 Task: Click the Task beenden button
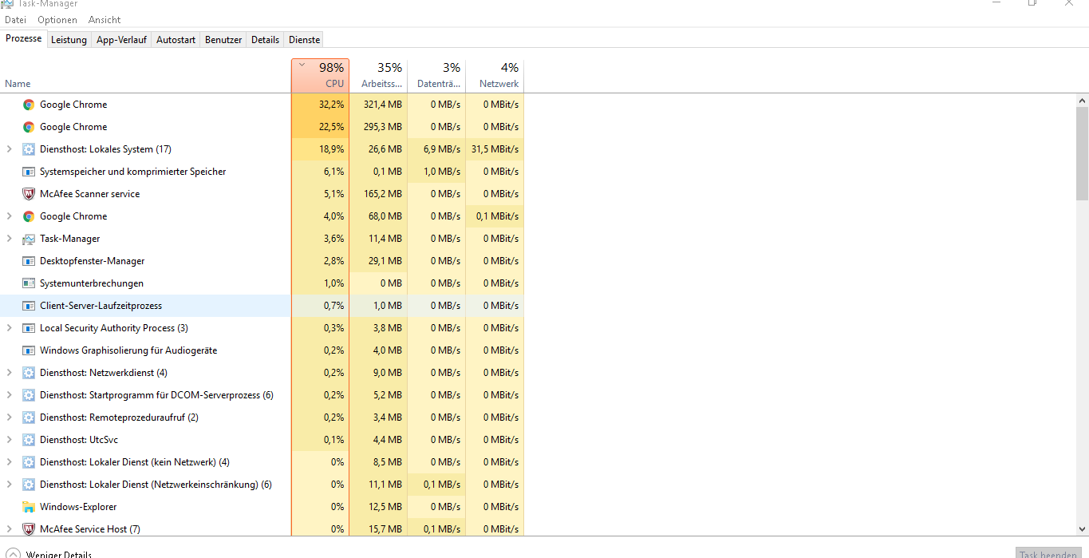(1048, 554)
